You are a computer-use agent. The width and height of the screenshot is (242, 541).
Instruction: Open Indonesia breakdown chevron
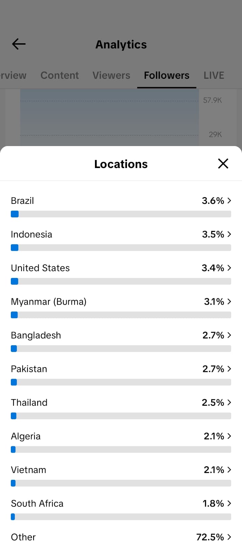229,234
